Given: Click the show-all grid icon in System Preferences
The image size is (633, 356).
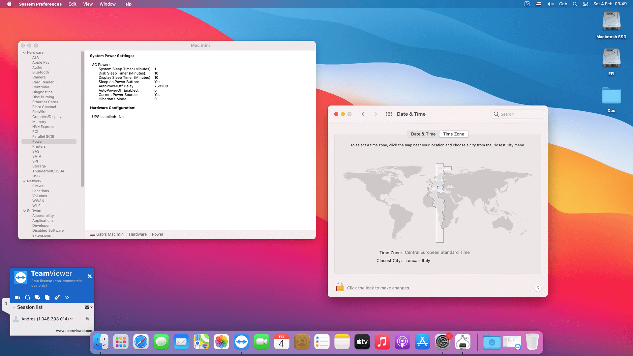Looking at the screenshot, I should pos(389,114).
